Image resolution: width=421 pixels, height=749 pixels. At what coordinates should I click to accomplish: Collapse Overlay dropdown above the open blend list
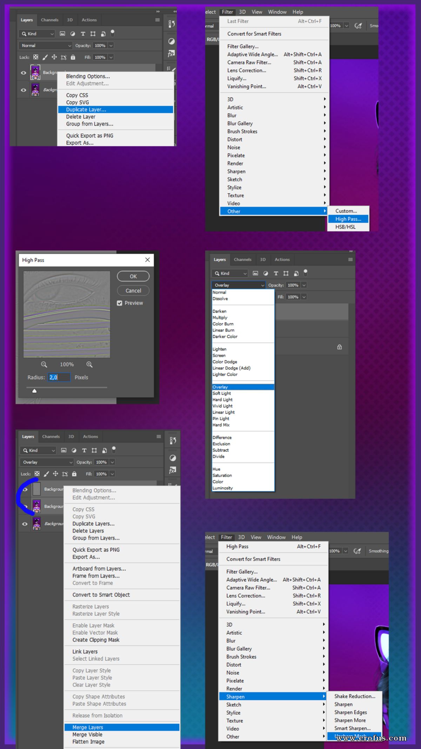(x=238, y=285)
